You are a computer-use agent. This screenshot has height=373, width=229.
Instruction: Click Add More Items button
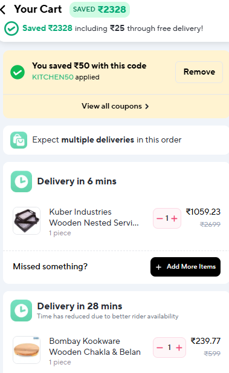[x=185, y=267]
